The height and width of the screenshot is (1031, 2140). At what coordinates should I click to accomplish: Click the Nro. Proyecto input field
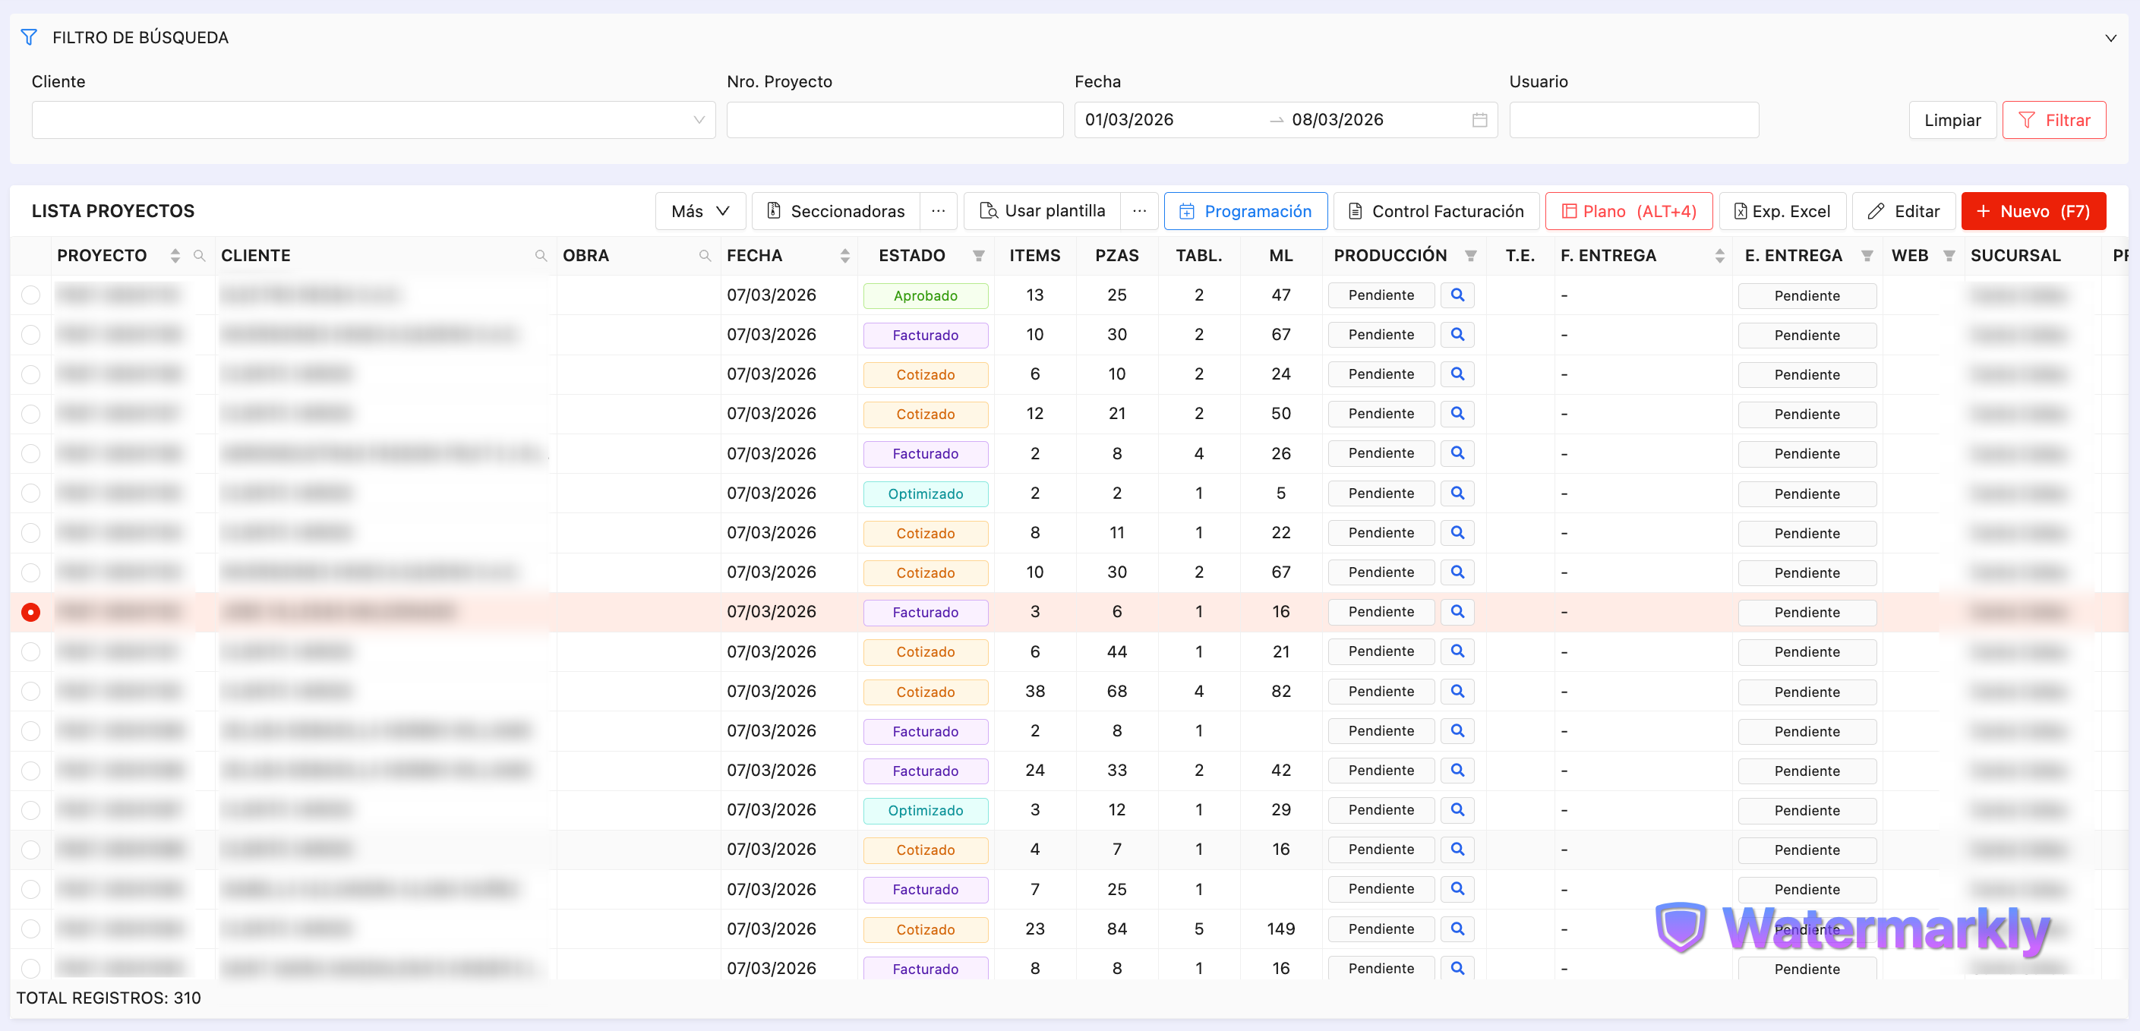(x=894, y=120)
